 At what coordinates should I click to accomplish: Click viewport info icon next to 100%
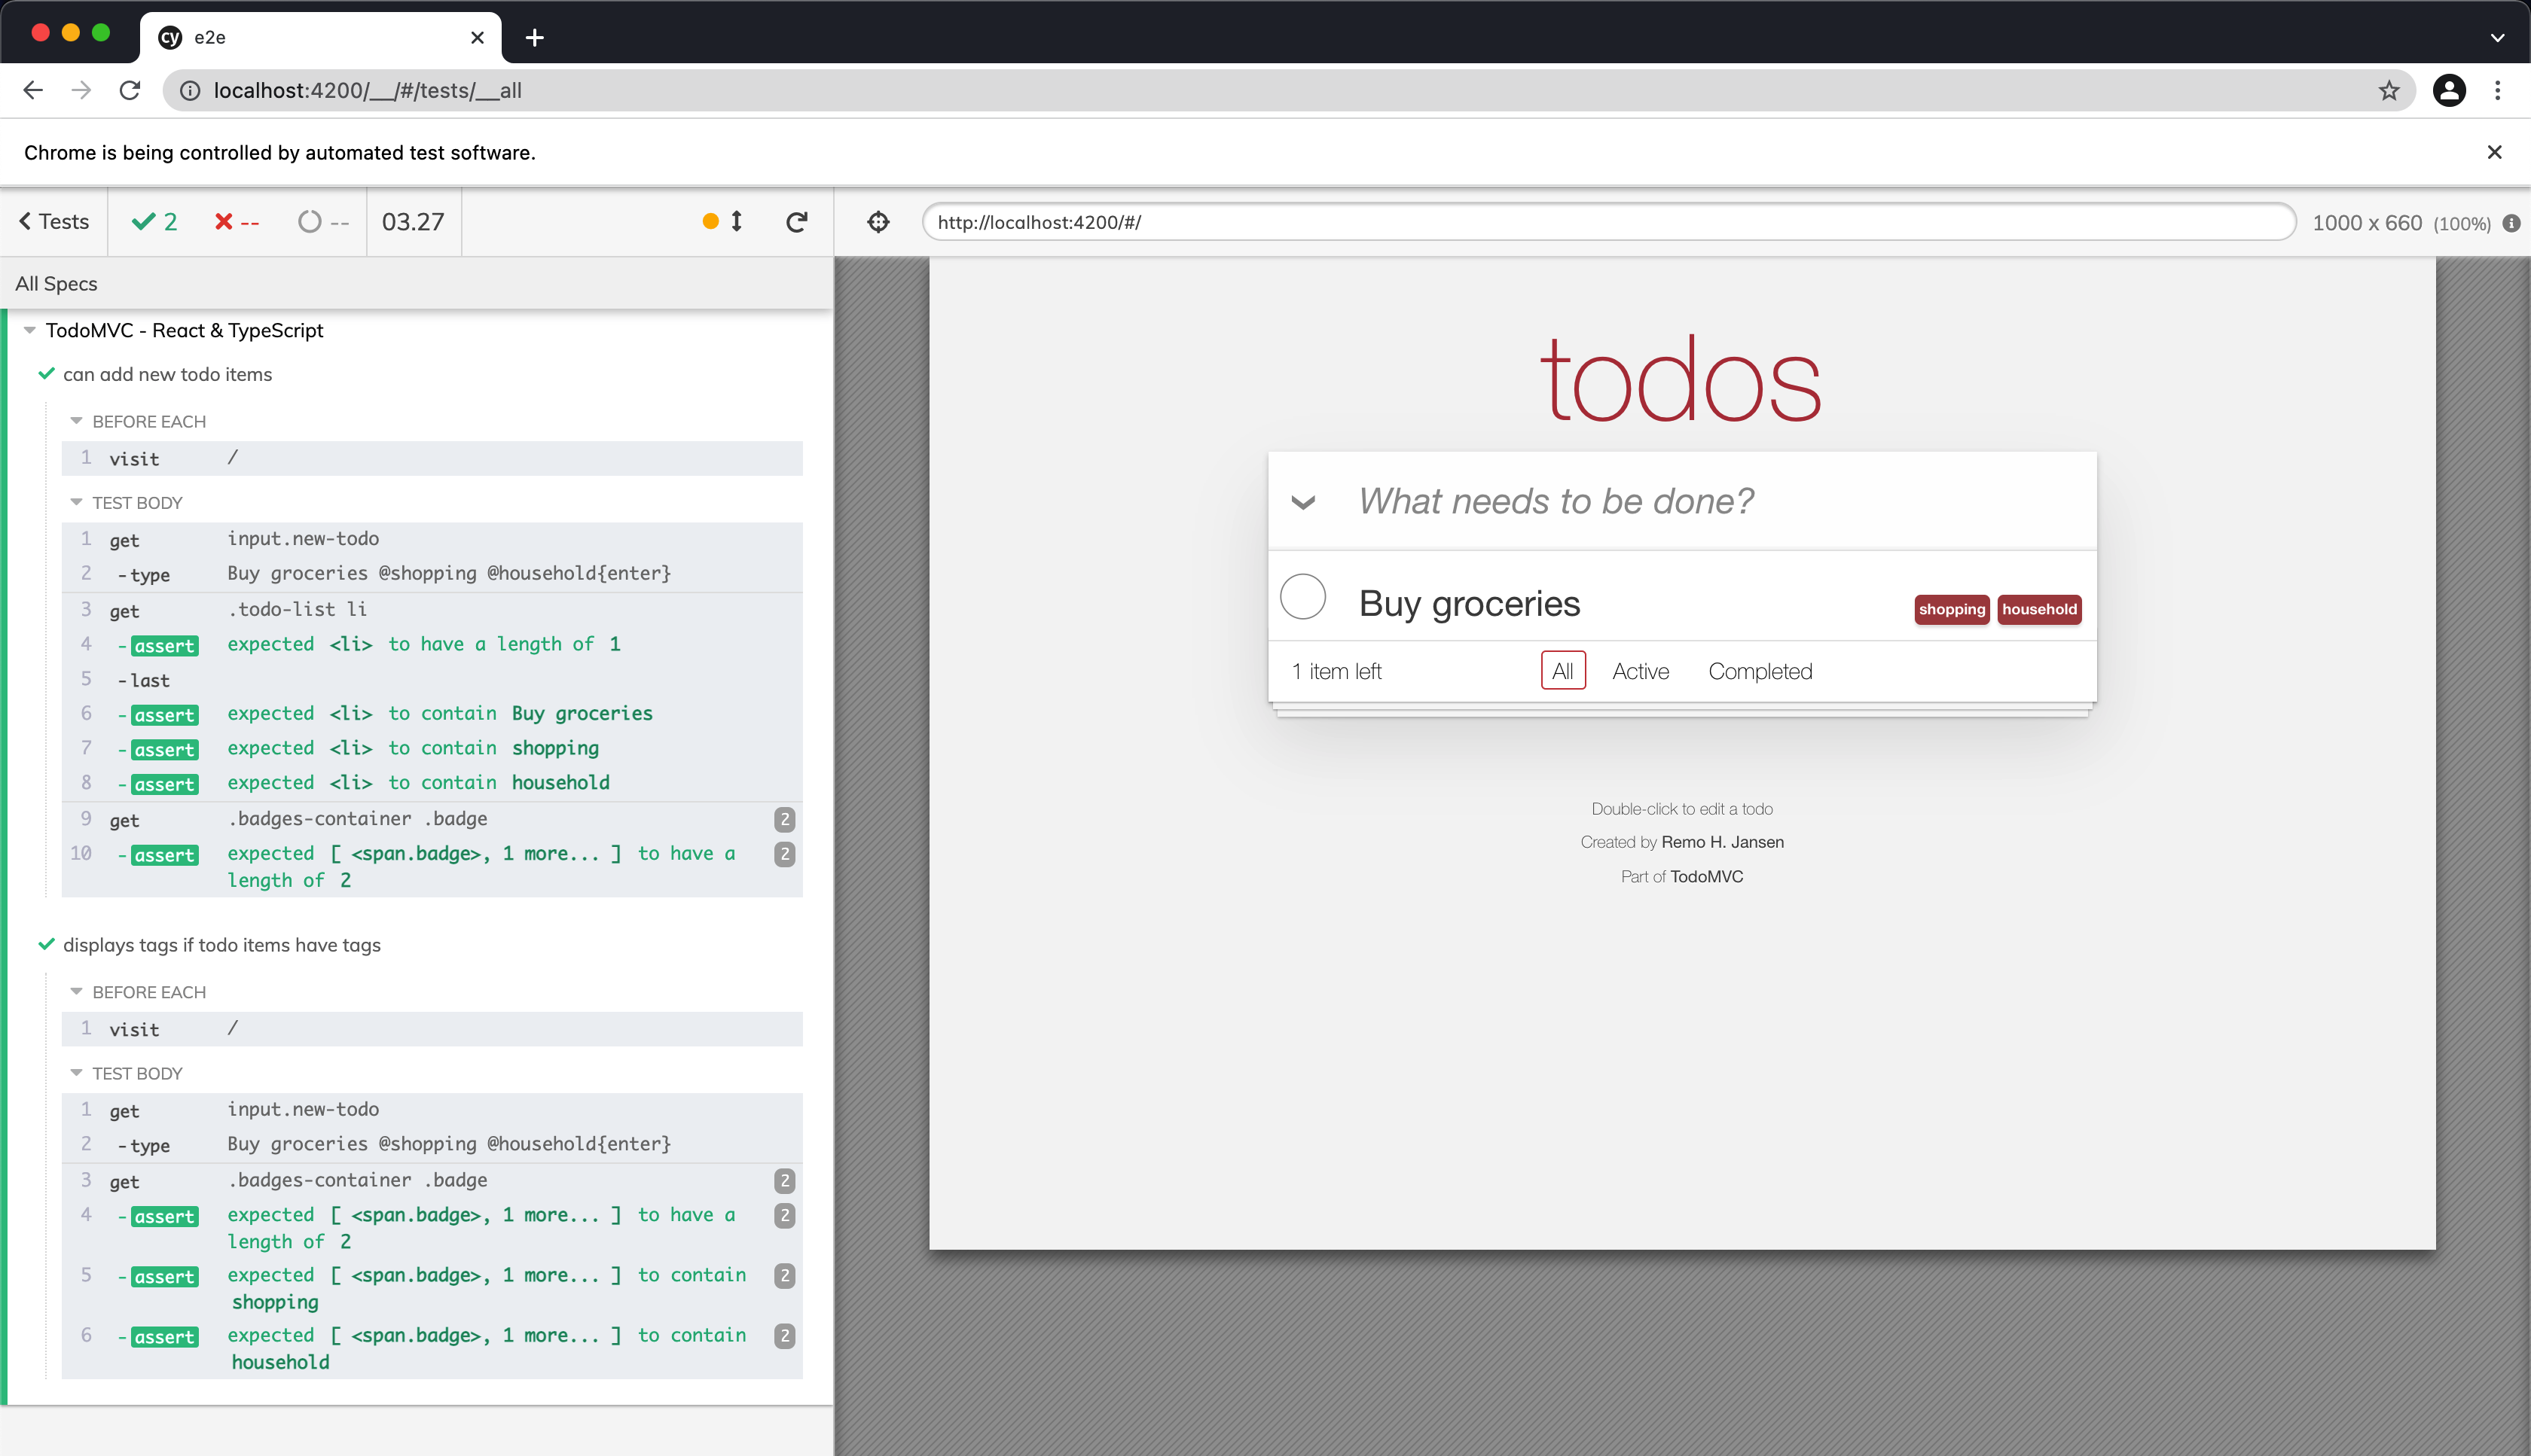click(x=2511, y=223)
